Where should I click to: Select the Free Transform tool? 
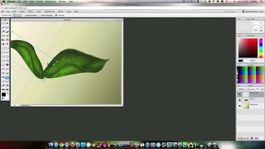click(7, 77)
